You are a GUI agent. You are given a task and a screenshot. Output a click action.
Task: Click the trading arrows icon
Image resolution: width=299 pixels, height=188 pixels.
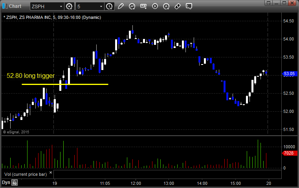[x=178, y=6]
